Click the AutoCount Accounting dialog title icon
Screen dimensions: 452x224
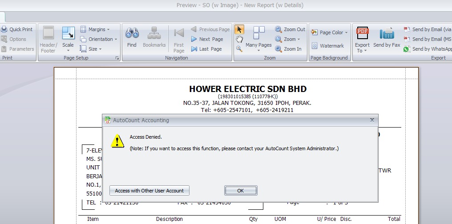[x=108, y=120]
